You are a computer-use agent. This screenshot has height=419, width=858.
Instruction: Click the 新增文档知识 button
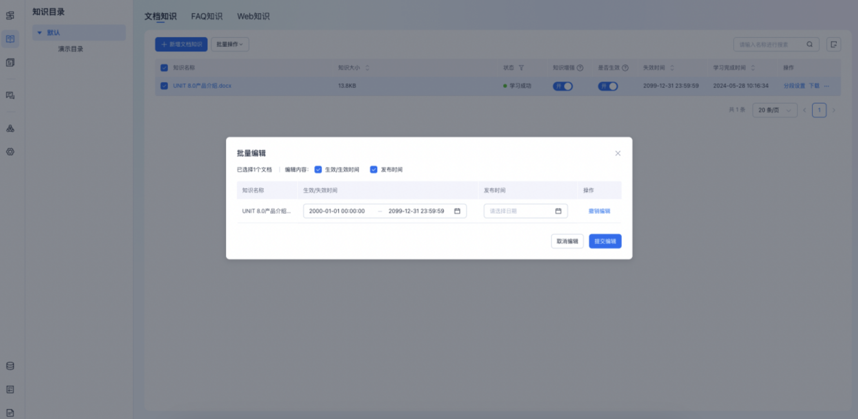[181, 44]
